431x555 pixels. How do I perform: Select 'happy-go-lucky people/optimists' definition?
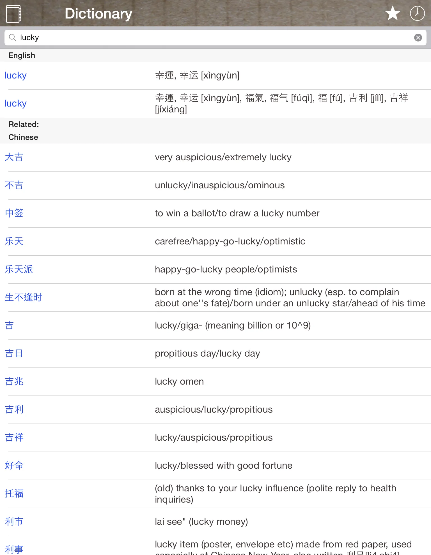226,269
